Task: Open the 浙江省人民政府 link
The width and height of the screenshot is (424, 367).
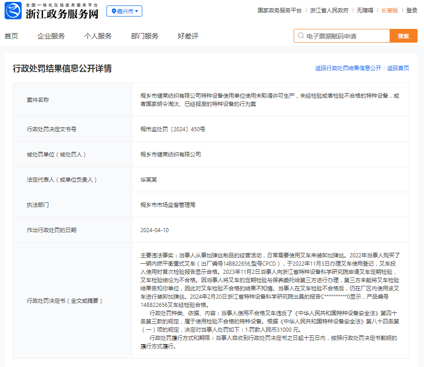Action: coord(329,11)
